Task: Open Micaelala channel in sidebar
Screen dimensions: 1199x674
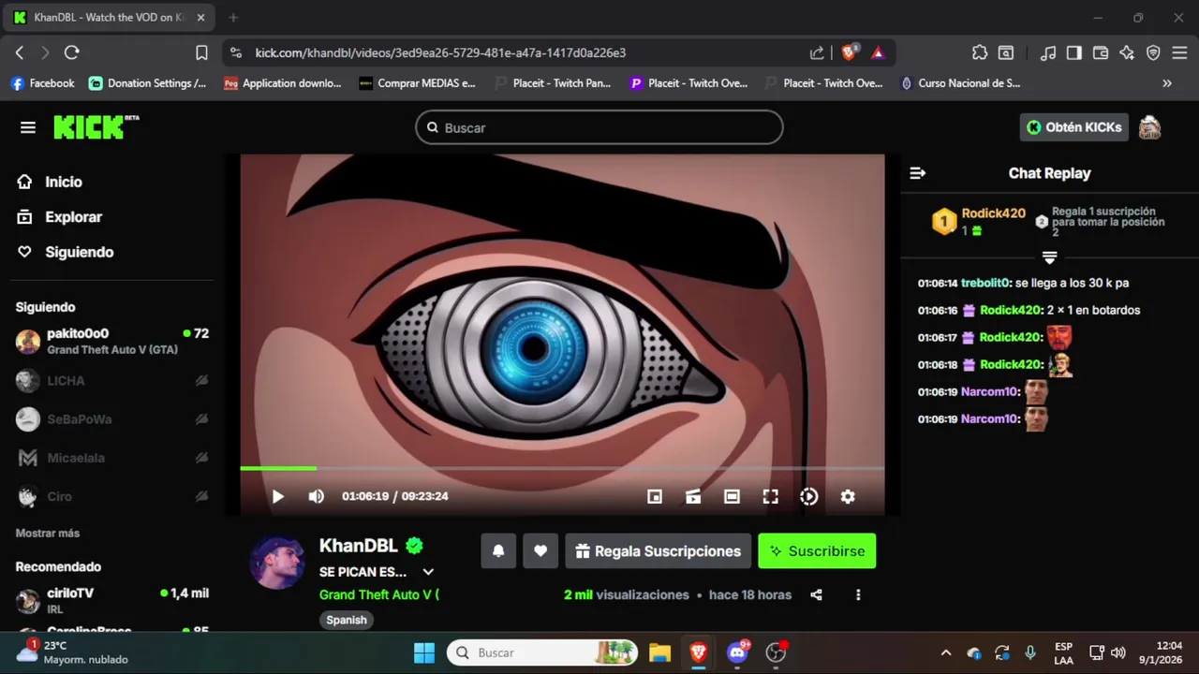Action: (x=112, y=458)
